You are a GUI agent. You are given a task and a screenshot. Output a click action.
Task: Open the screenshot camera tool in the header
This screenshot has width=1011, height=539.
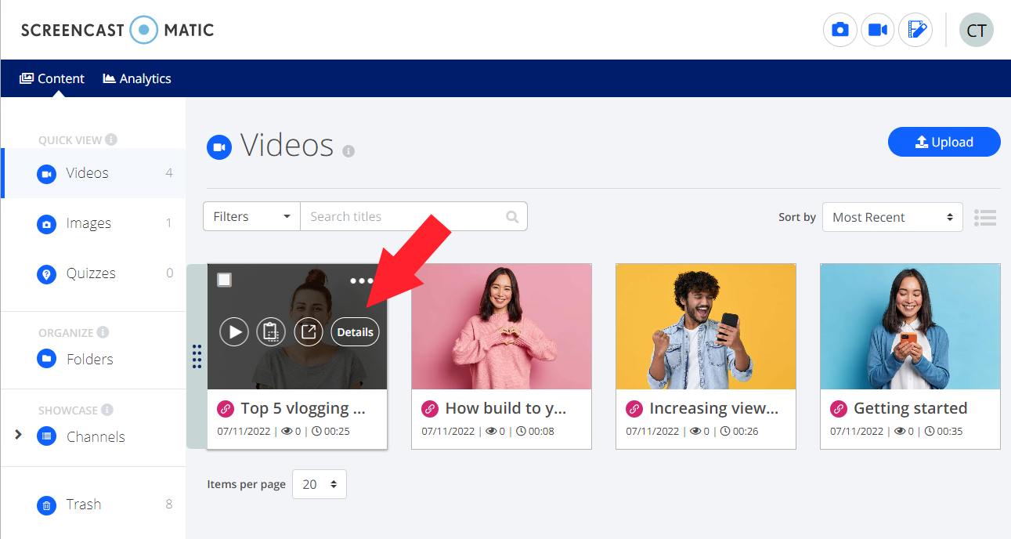point(839,30)
